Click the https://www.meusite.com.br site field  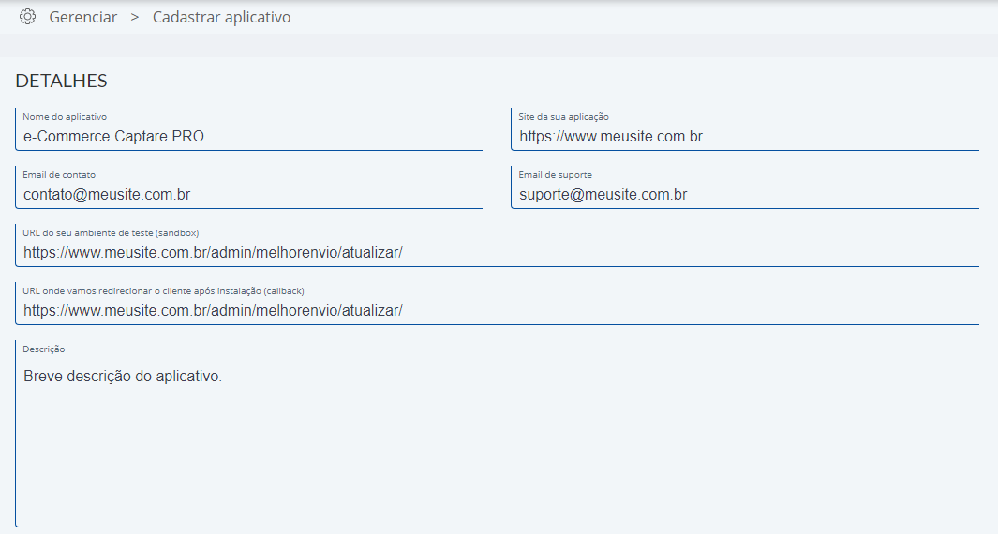click(745, 129)
